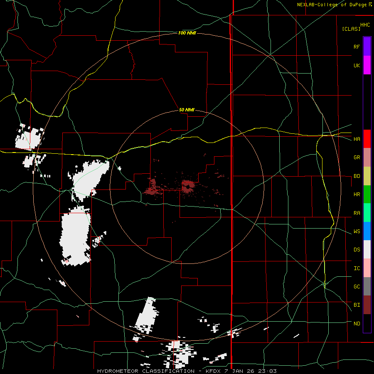Select the BD yellow legend swatch
The image size is (374, 374).
[x=367, y=176]
